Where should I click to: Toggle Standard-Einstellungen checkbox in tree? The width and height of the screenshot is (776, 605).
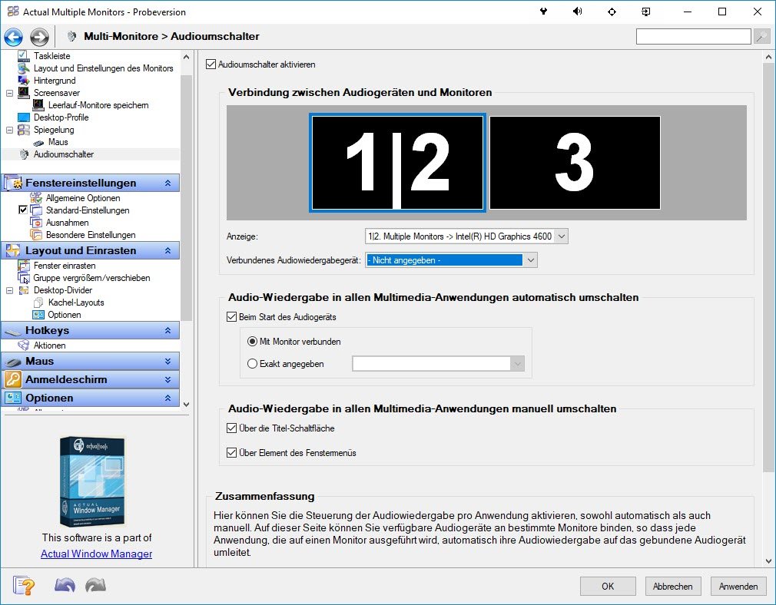click(x=23, y=210)
